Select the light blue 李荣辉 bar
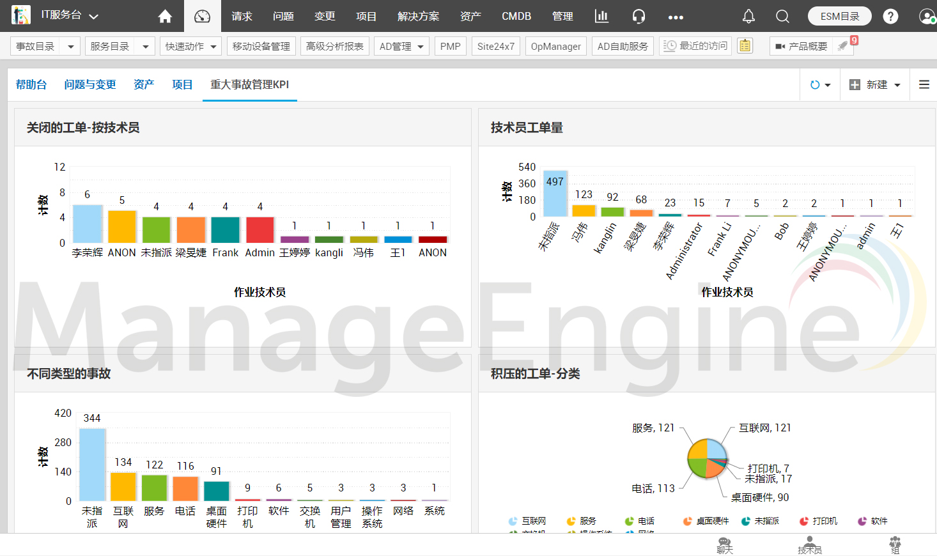 88,224
